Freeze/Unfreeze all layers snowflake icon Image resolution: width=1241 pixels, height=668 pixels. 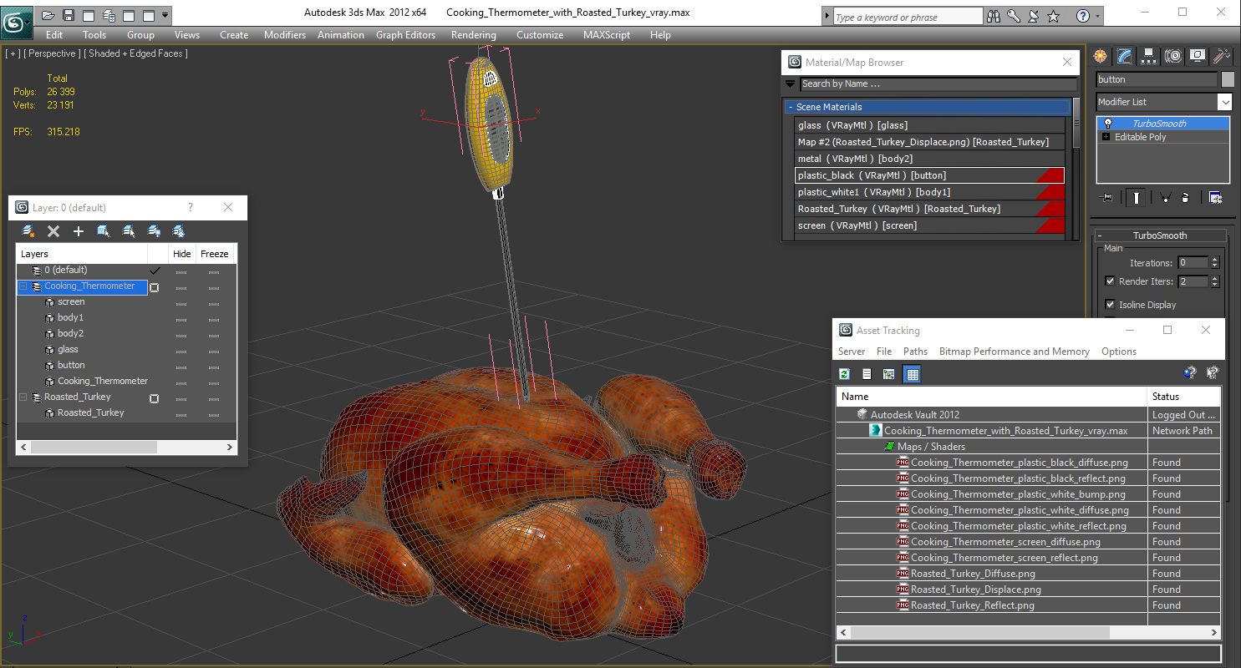click(x=179, y=231)
